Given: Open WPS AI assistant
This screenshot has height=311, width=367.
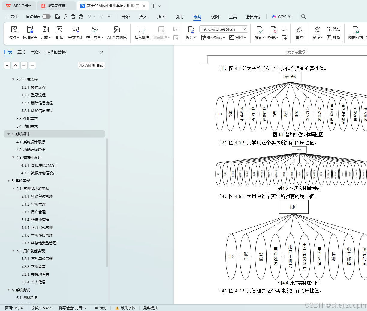Looking at the screenshot, I should (x=281, y=16).
